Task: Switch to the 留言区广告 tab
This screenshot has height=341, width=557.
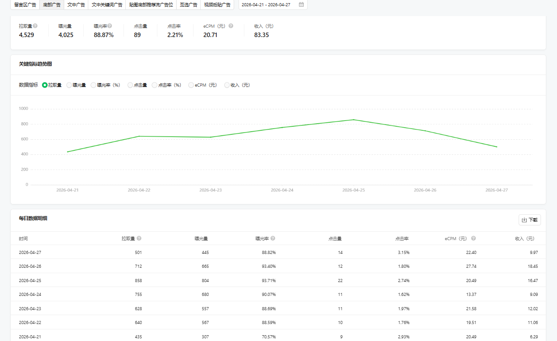Action: click(25, 4)
